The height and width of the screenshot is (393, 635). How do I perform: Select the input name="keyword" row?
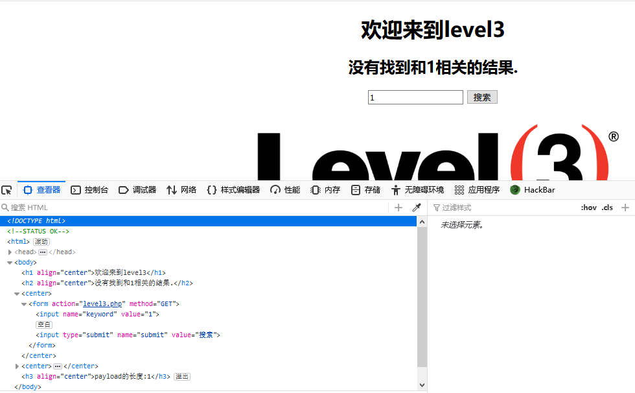pyautogui.click(x=208, y=315)
